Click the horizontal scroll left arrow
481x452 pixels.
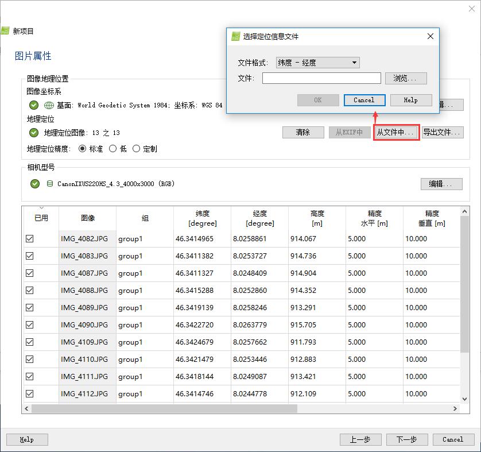click(26, 408)
